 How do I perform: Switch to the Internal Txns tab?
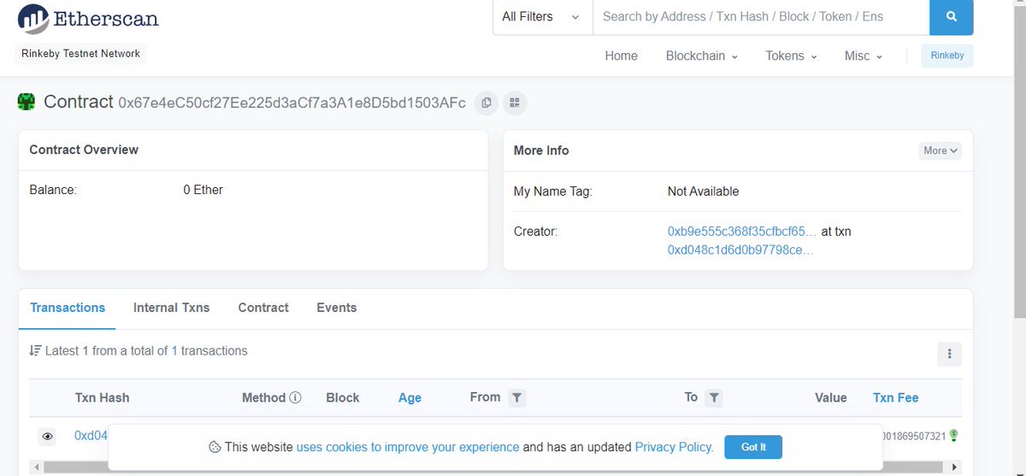[x=171, y=308]
